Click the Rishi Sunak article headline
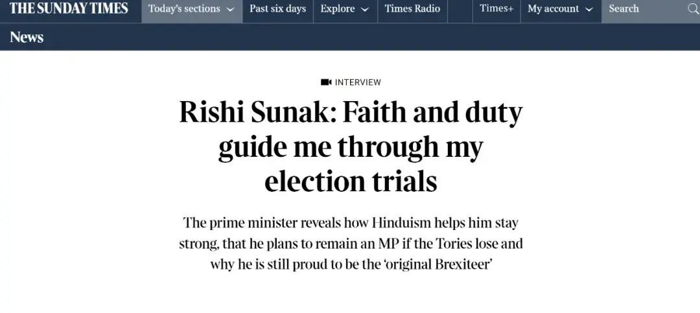Viewport: 700px width, 313px height. (x=351, y=147)
